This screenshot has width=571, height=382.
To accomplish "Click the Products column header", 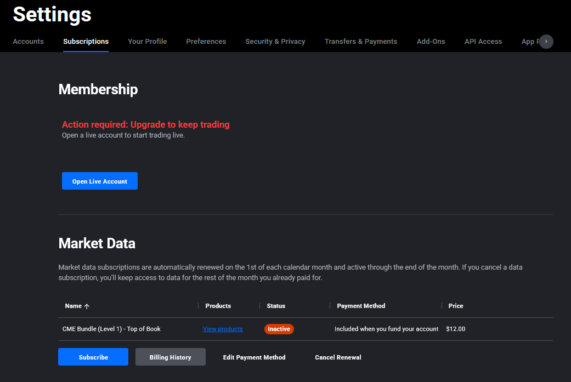I will pos(218,306).
